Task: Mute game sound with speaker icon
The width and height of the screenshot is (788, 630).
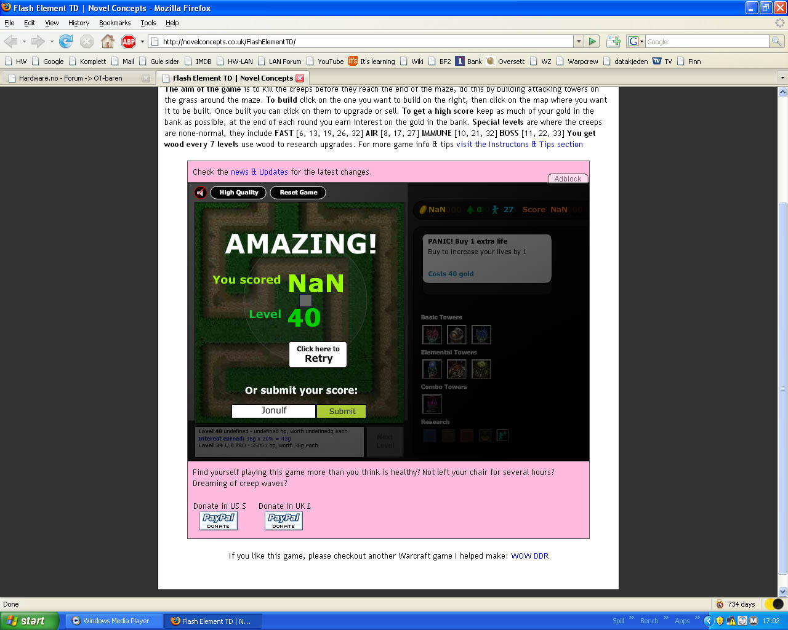Action: 200,193
